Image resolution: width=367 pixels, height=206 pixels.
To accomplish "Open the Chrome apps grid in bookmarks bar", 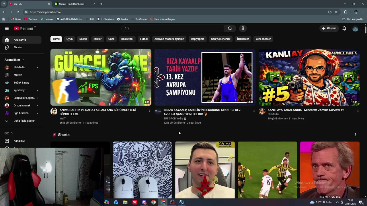I will click(4, 19).
